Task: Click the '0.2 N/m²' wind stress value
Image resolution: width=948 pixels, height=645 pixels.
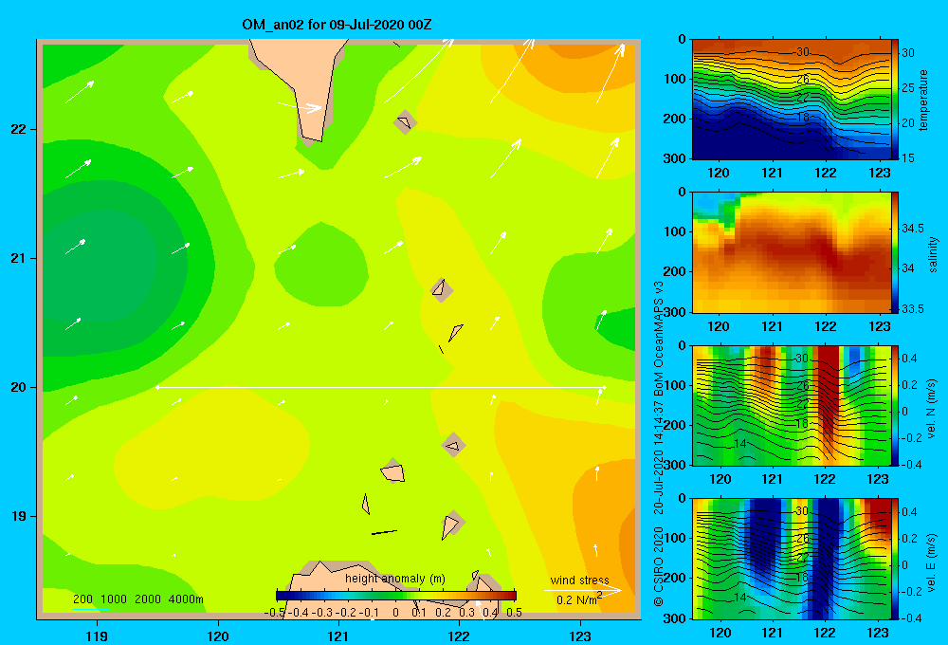Action: 579,599
